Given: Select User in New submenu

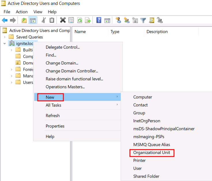Looking at the screenshot, I should tap(137, 168).
